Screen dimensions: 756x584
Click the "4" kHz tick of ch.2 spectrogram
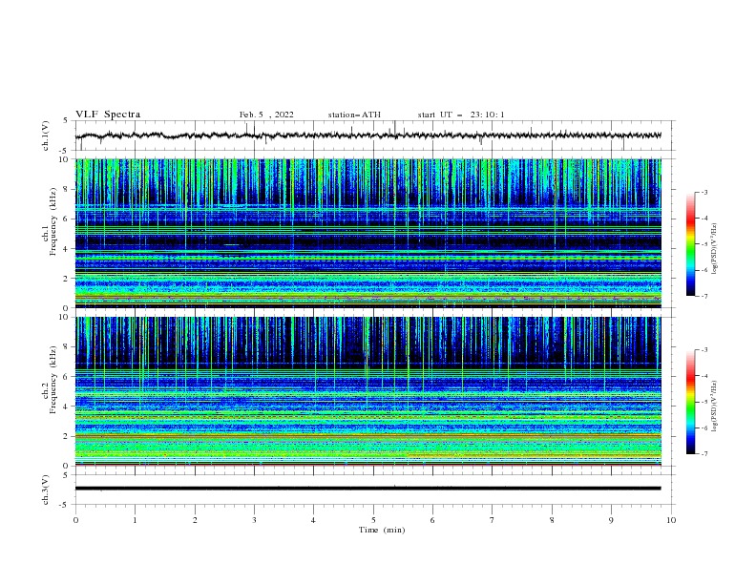pos(67,407)
